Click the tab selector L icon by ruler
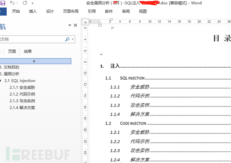 coord(85,22)
